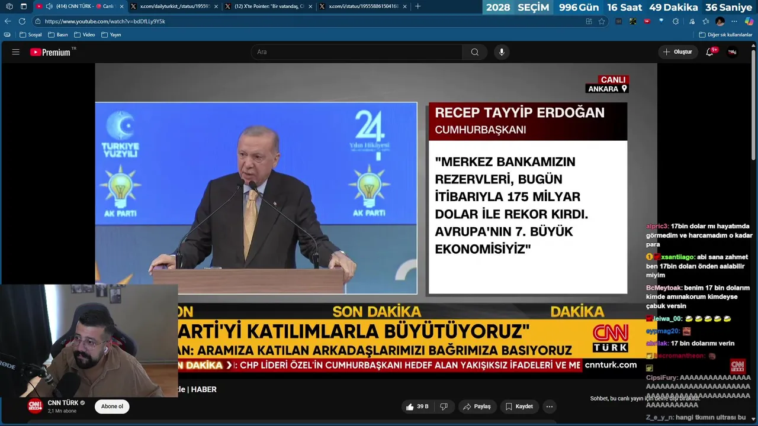Click chat username xsantiiago

point(678,257)
